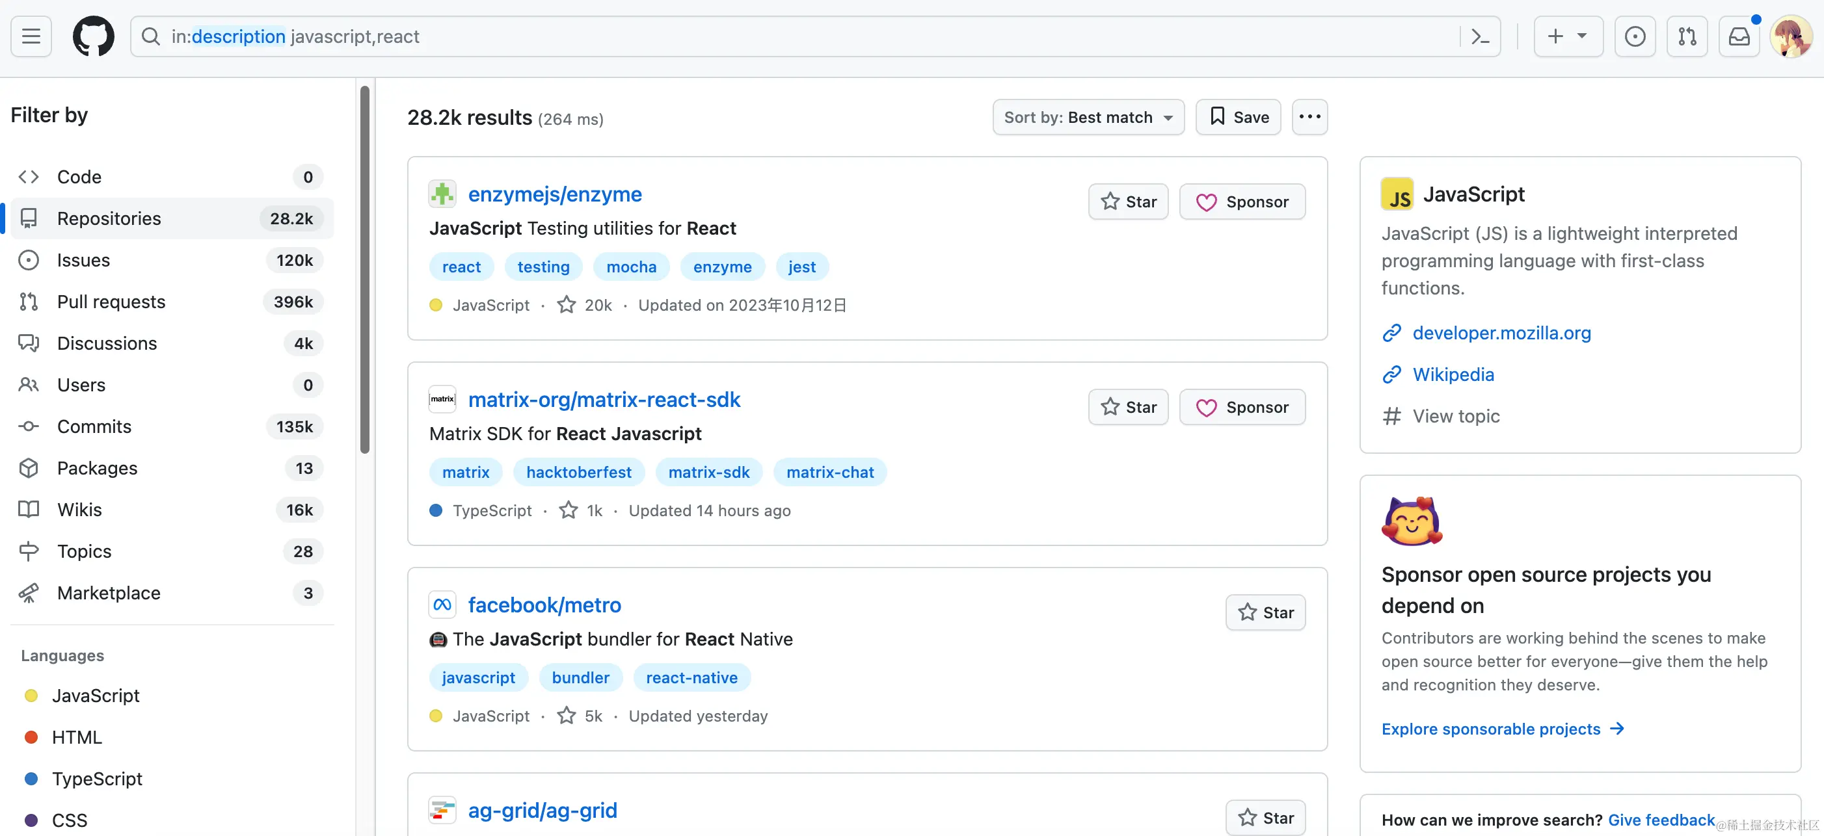Click the Save search button
Viewport: 1824px width, 836px height.
(1238, 117)
